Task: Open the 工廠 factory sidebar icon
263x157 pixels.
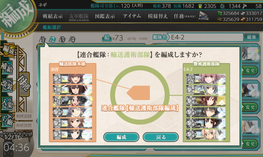Action: coord(7,120)
